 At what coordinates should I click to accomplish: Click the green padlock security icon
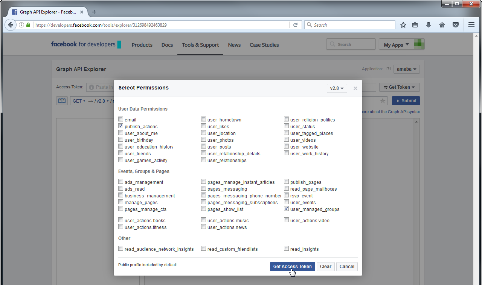(28, 25)
